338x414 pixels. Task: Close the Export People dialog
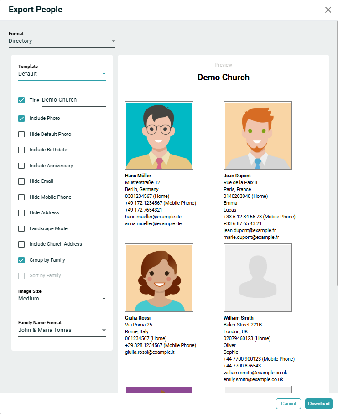pos(328,10)
